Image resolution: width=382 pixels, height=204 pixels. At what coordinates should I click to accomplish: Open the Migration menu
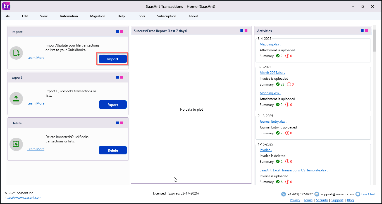[97, 16]
